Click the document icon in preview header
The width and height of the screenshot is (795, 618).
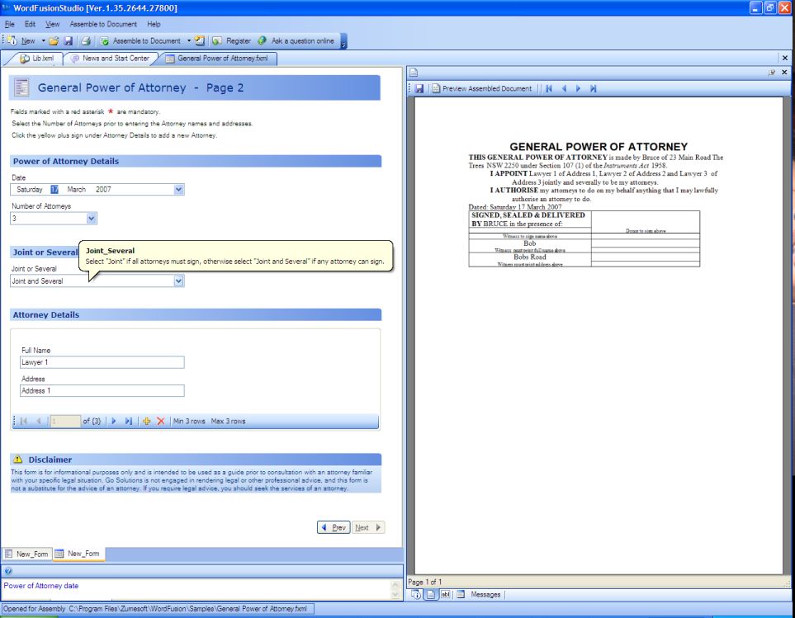click(414, 73)
